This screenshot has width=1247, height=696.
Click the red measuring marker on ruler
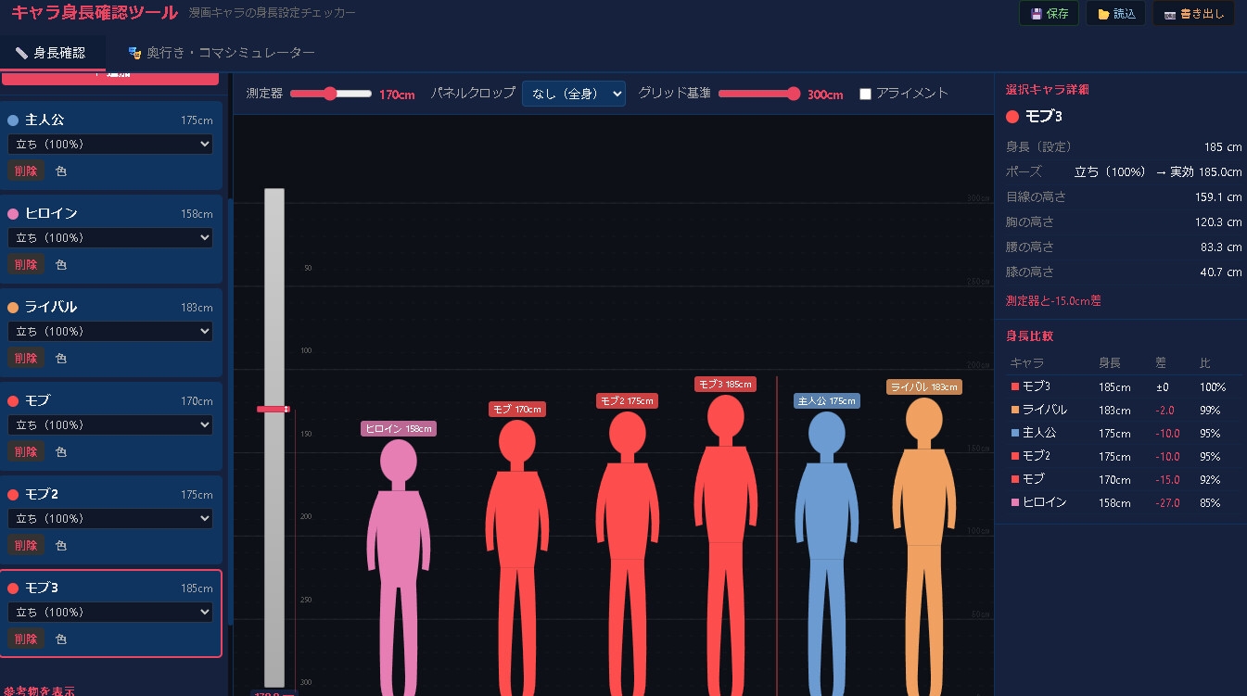[x=274, y=409]
